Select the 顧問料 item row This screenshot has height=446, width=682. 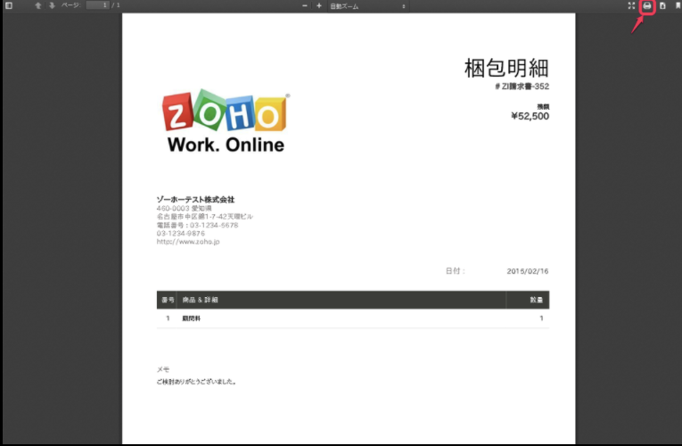(353, 318)
